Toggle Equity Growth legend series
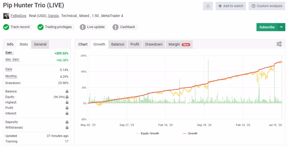Image resolution: width=289 pixels, height=148 pixels. click(147, 134)
